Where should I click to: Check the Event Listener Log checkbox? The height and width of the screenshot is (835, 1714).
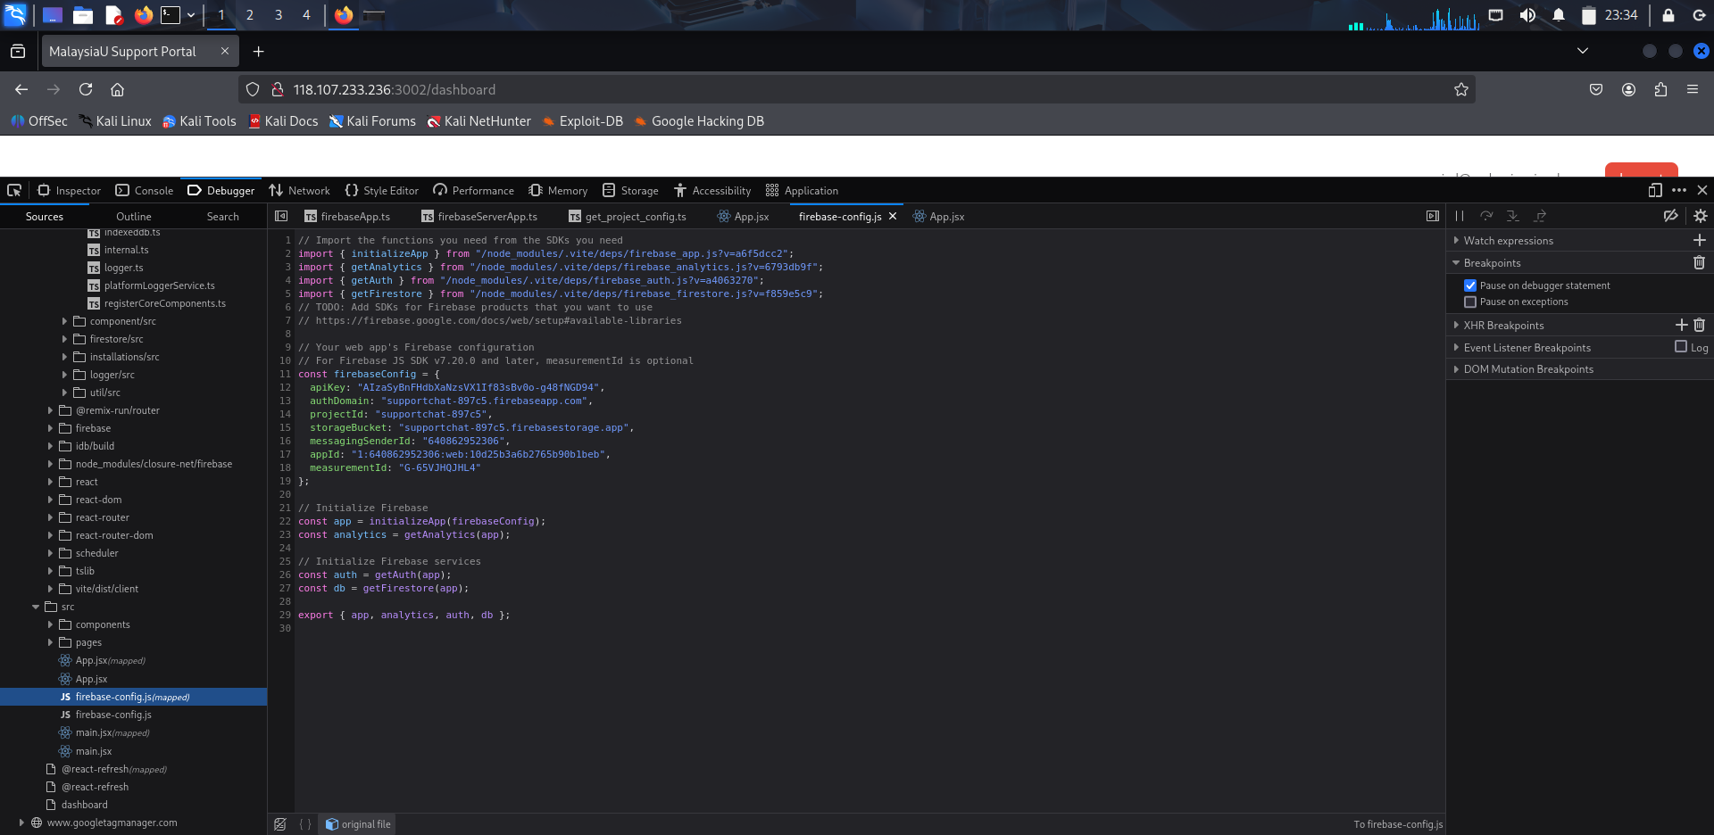point(1681,347)
